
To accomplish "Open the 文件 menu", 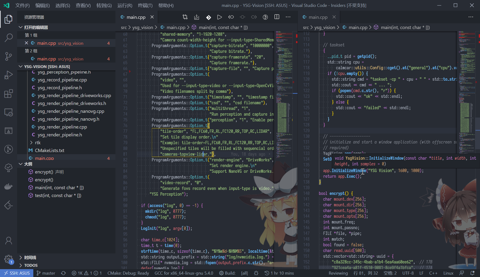I will coord(22,5).
